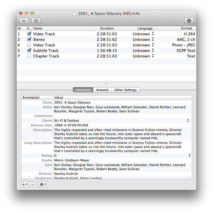
Task: Click the Format column header
Action: [177, 28]
